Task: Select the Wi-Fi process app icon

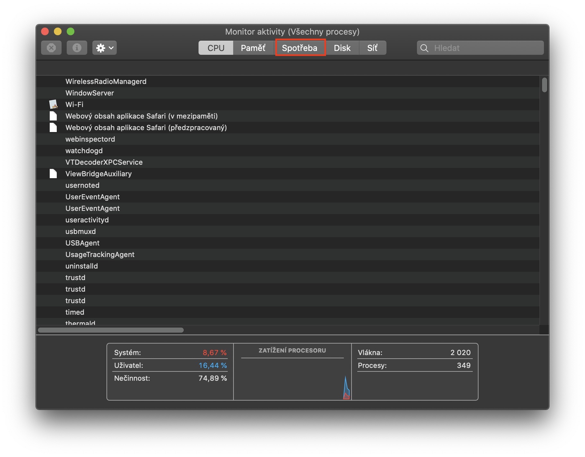Action: pos(53,104)
